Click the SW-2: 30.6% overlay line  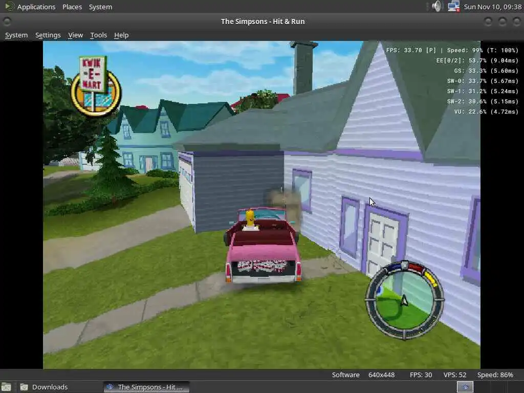483,101
